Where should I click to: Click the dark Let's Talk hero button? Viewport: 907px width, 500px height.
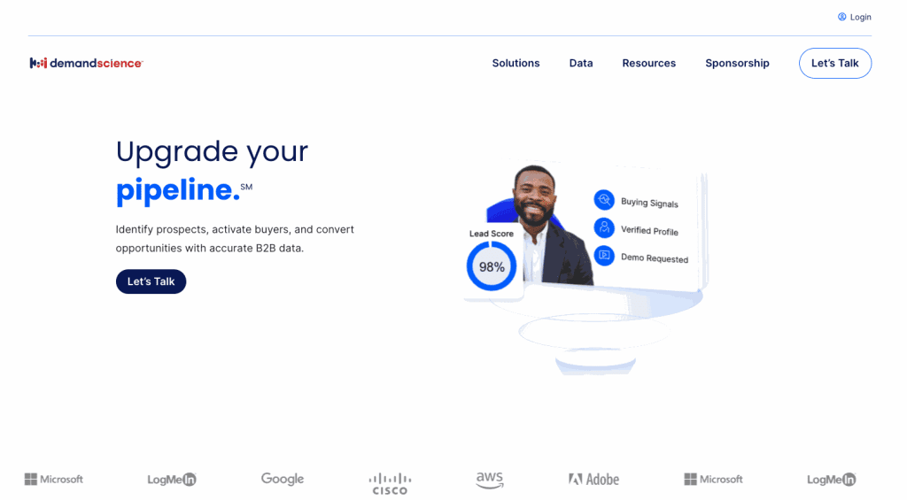pos(151,281)
